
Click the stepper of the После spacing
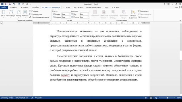tap(88, 17)
